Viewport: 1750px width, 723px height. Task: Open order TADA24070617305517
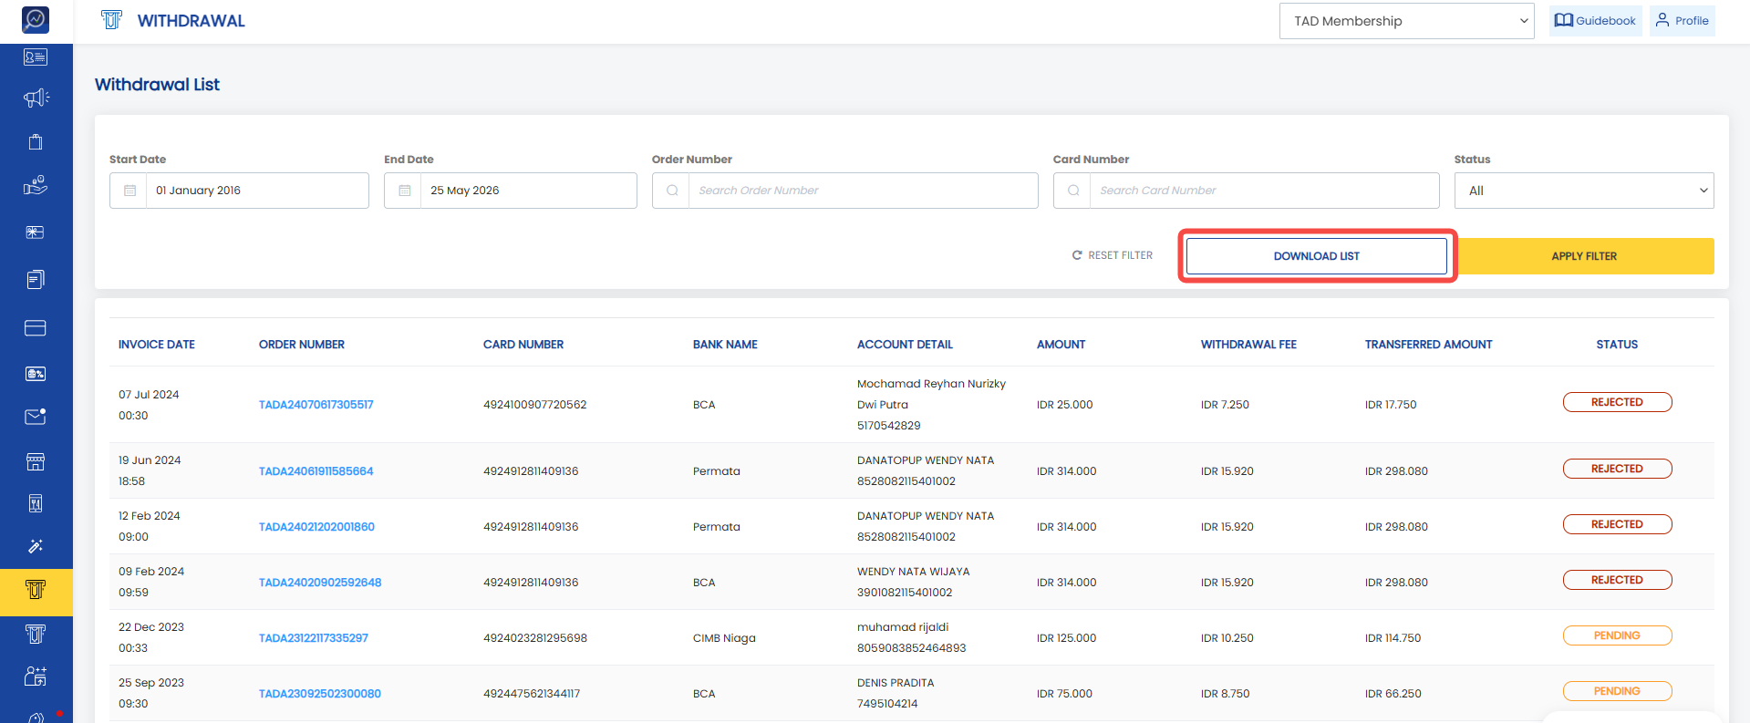[x=316, y=405]
